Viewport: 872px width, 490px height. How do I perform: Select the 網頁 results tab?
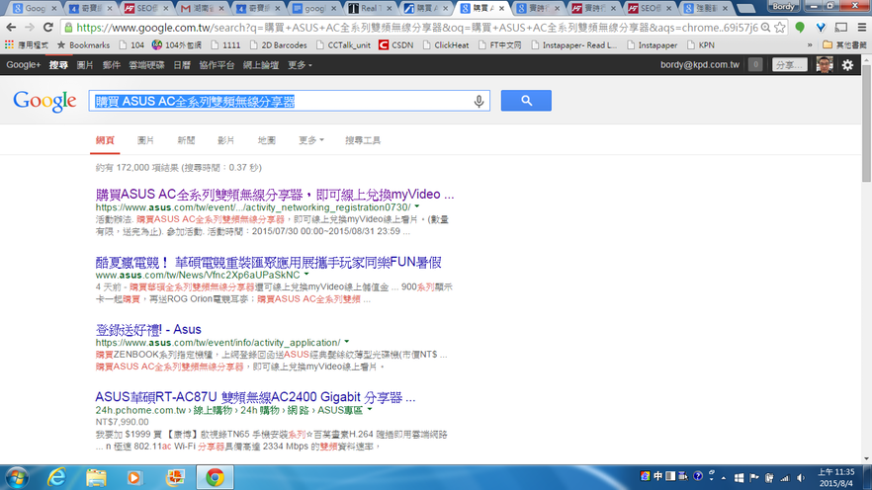105,140
